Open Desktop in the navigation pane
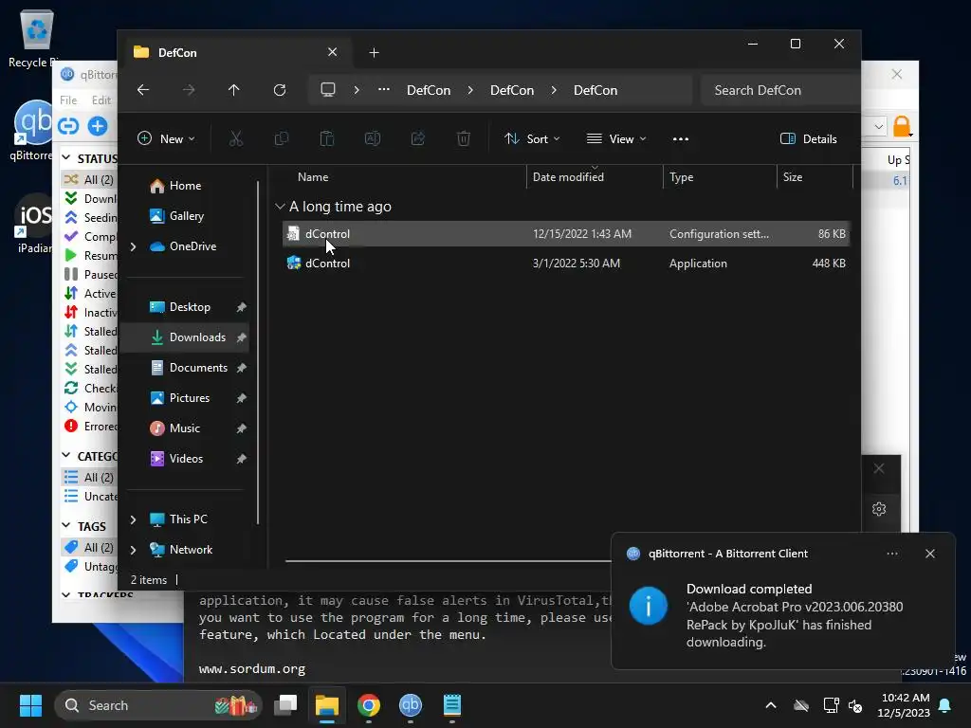 pyautogui.click(x=190, y=307)
